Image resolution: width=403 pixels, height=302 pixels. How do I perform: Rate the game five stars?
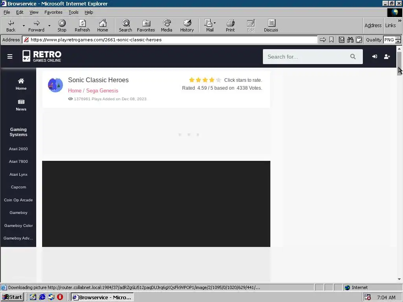218,80
